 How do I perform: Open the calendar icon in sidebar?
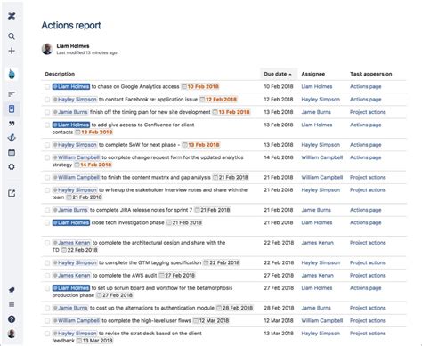[12, 152]
